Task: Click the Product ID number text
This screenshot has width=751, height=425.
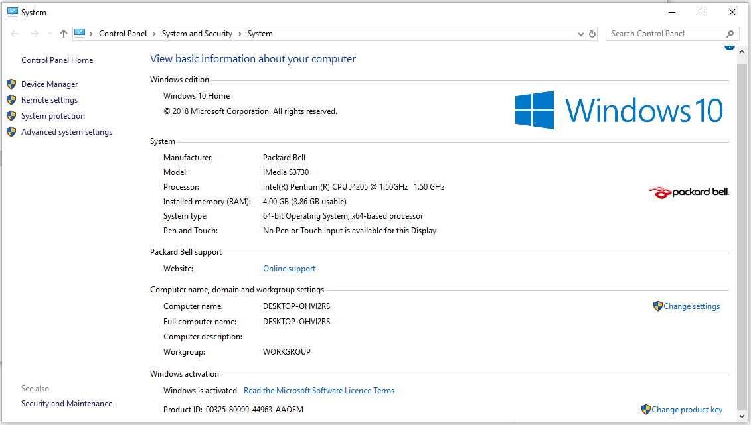Action: 254,410
